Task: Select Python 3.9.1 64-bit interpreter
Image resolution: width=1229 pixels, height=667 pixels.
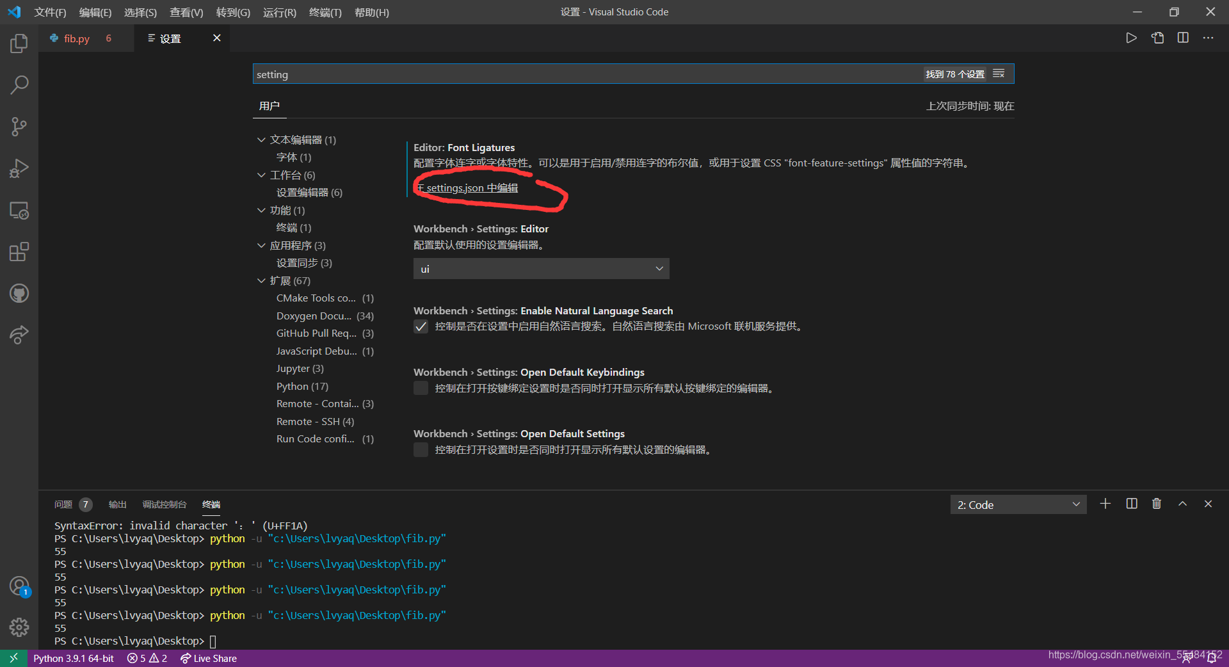Action: [x=74, y=658]
